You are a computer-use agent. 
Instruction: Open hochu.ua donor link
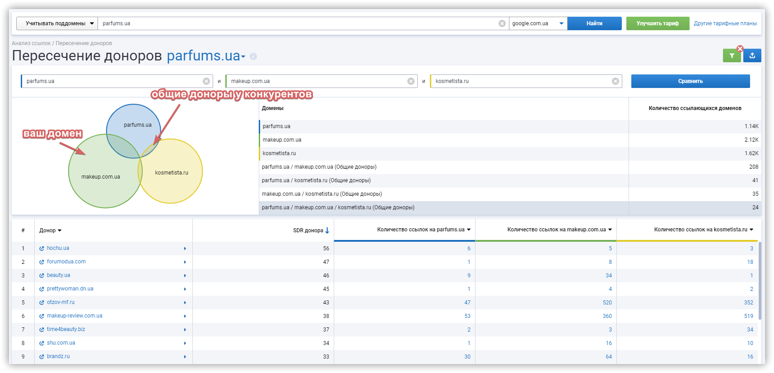pyautogui.click(x=58, y=248)
